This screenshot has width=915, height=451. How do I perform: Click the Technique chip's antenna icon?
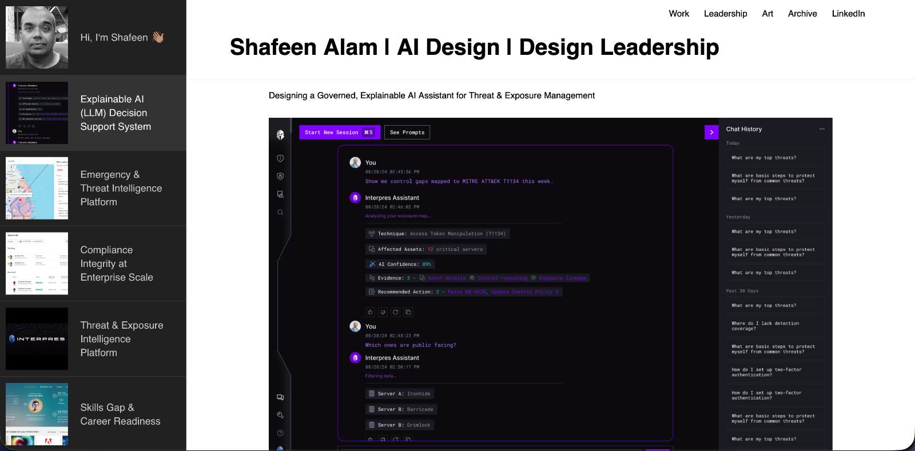(372, 233)
